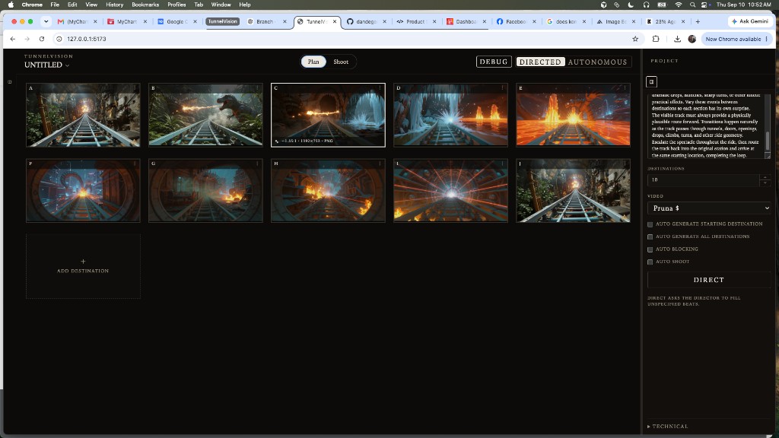Viewport: 779px width, 438px height.
Task: Click the expand icon on destination C info bar
Action: click(x=277, y=141)
